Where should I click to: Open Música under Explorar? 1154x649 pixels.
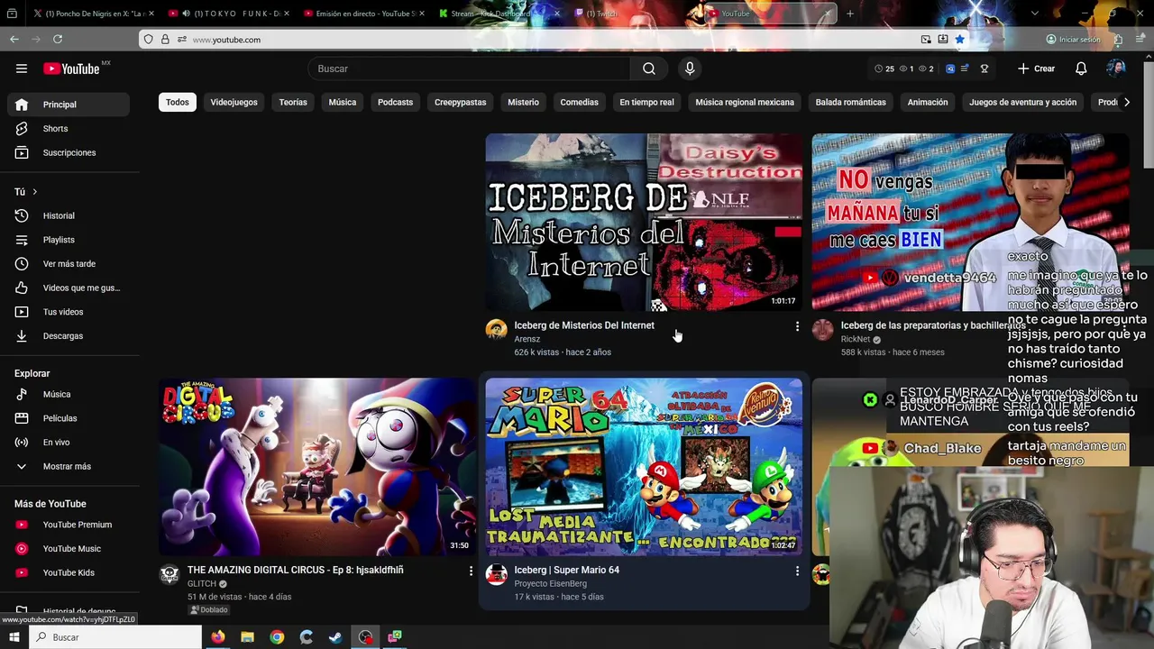point(69,395)
